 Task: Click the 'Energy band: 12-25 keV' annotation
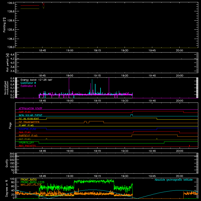36,80
